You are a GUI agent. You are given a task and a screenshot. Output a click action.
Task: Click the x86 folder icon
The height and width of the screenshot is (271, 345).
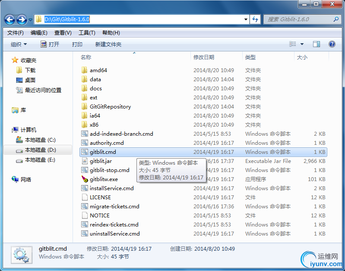click(84, 124)
